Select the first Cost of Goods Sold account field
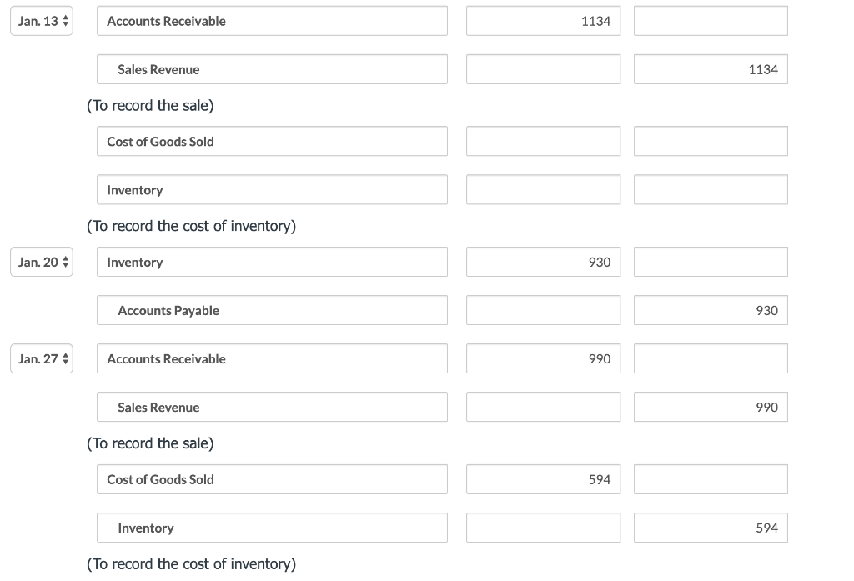This screenshot has height=581, width=854. [x=273, y=142]
